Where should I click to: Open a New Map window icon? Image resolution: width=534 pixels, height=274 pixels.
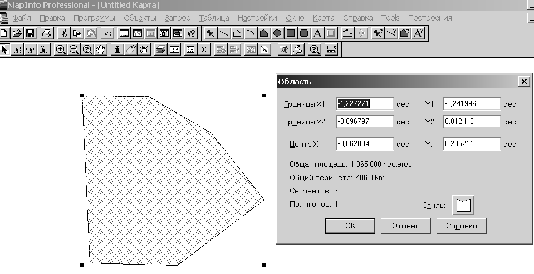point(138,33)
